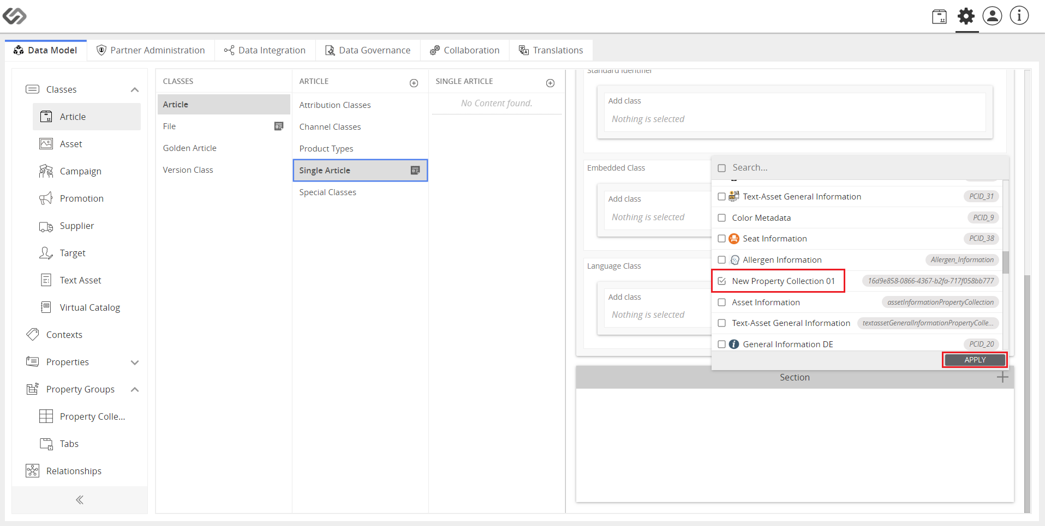Check General Information DE checkbox
Screen dimensions: 1045x526
[x=721, y=344]
